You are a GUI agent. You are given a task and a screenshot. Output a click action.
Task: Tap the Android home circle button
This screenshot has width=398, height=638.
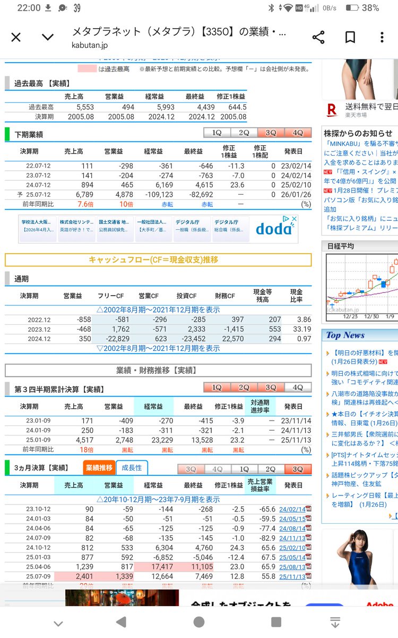(199, 622)
